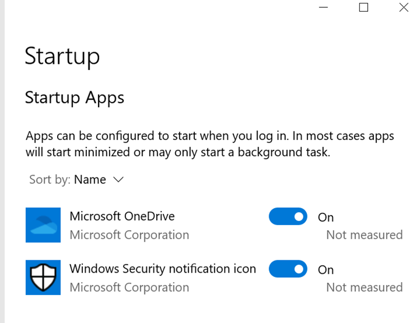The height and width of the screenshot is (323, 417).
Task: Click the Windows Security shield icon
Action: click(43, 278)
